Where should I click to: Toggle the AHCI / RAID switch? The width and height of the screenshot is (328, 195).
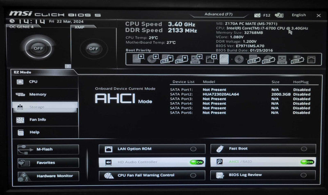[x=307, y=162]
